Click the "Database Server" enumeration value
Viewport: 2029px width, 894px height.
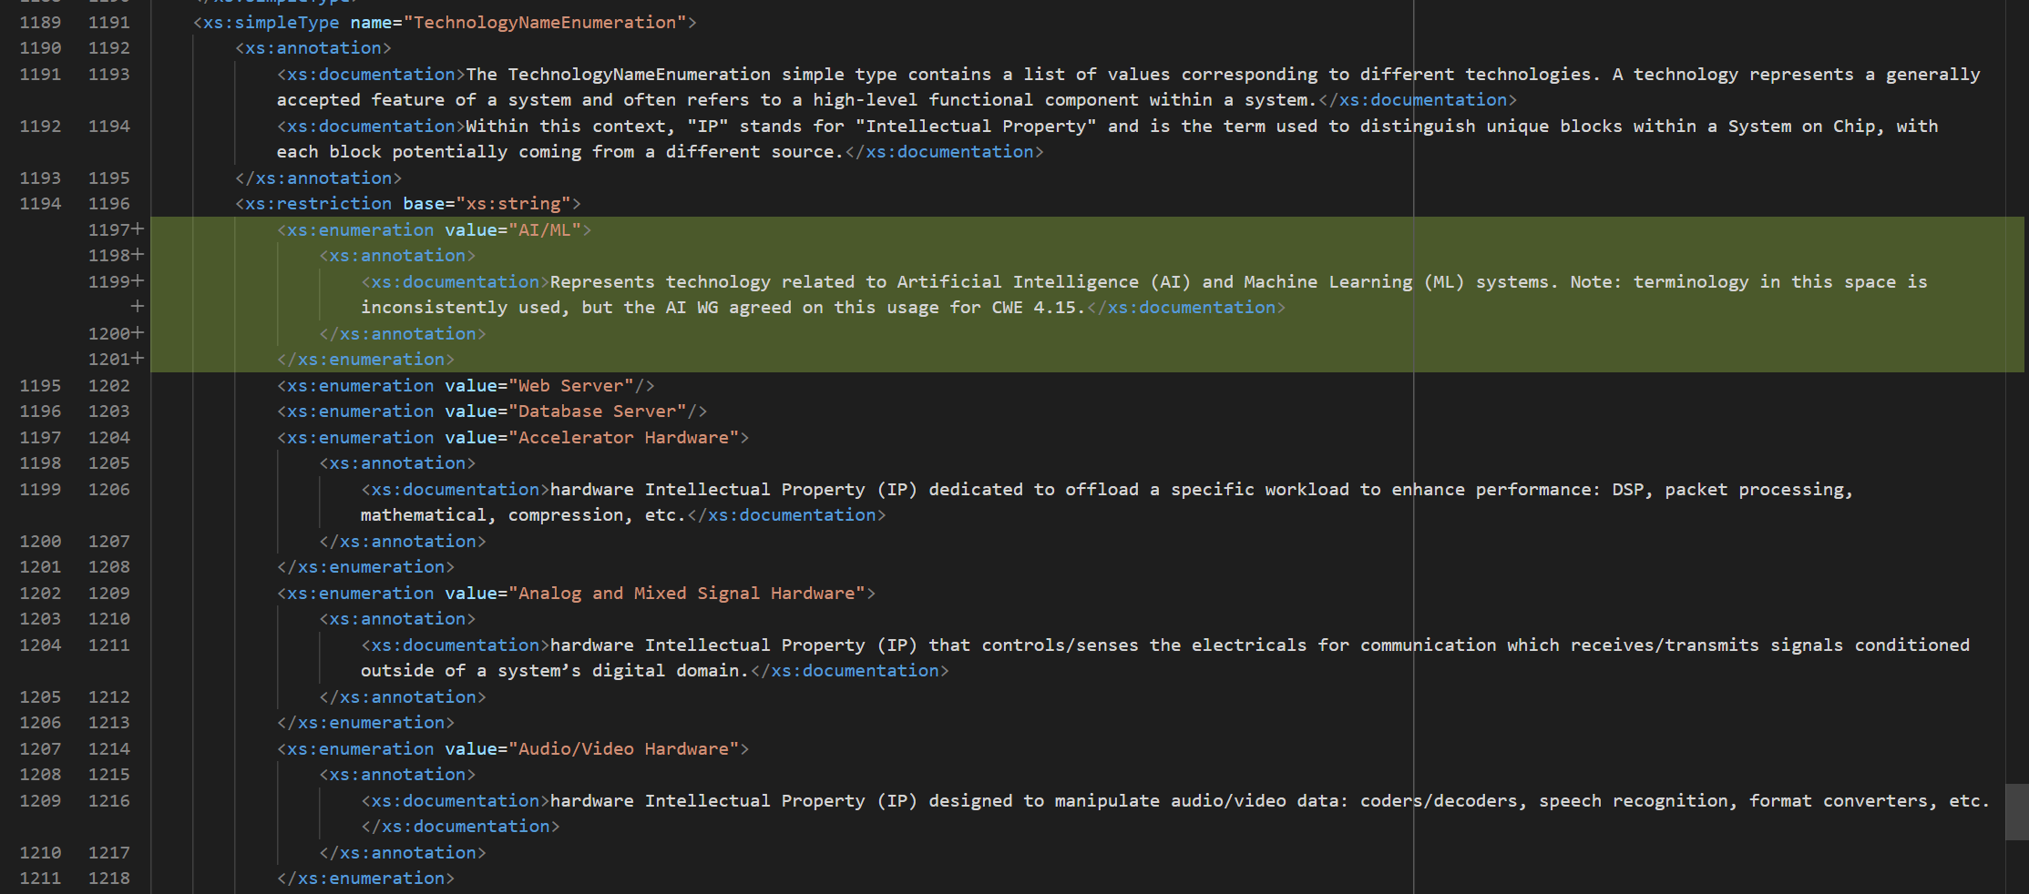point(602,411)
